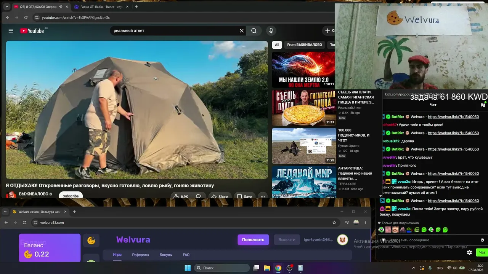Open File Explorer from taskbar
This screenshot has height=274, width=488.
tap(267, 268)
